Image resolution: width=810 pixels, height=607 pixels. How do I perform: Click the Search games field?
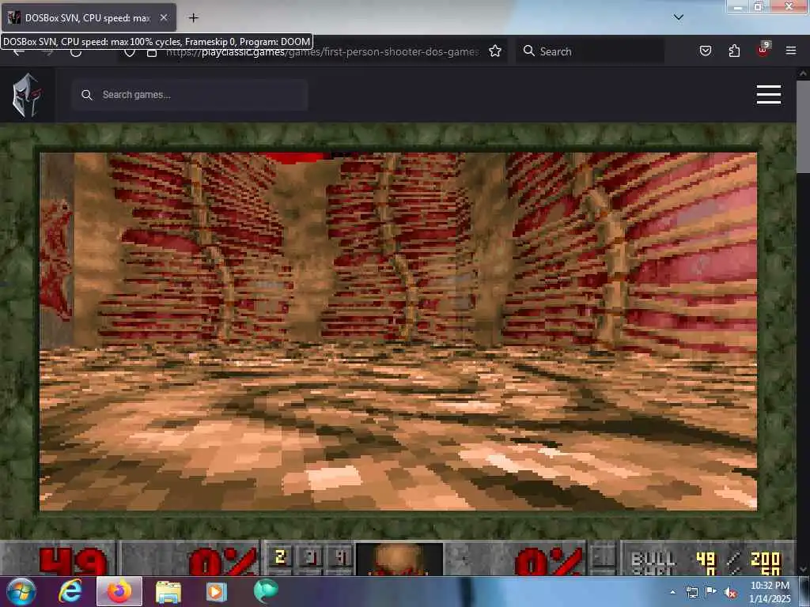click(190, 95)
